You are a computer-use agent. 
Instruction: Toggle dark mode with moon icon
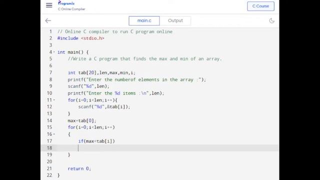pos(271,20)
